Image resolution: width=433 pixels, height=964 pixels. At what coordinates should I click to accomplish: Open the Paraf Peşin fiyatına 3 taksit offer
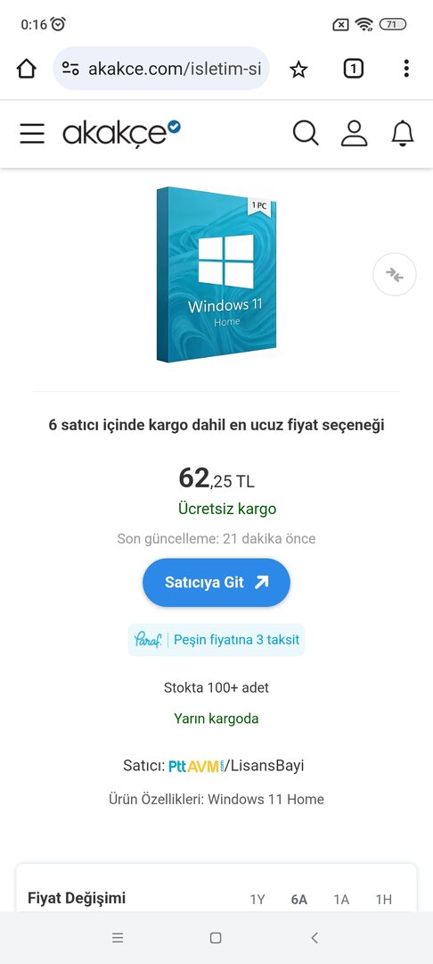click(x=216, y=639)
